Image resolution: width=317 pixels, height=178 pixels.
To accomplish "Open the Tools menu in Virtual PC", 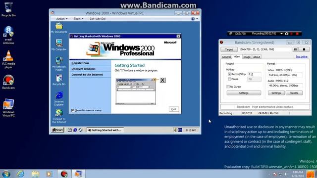I will [x=78, y=19].
